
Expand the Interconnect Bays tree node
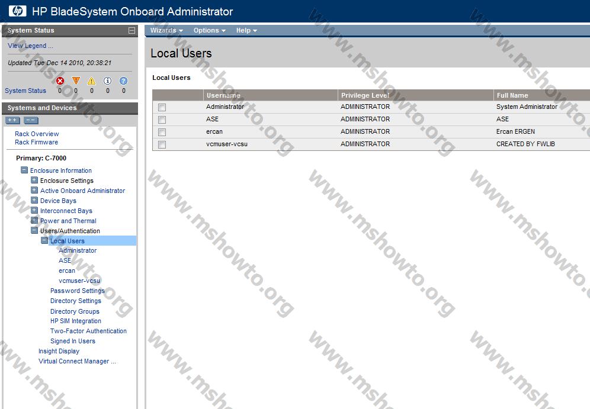coord(34,210)
